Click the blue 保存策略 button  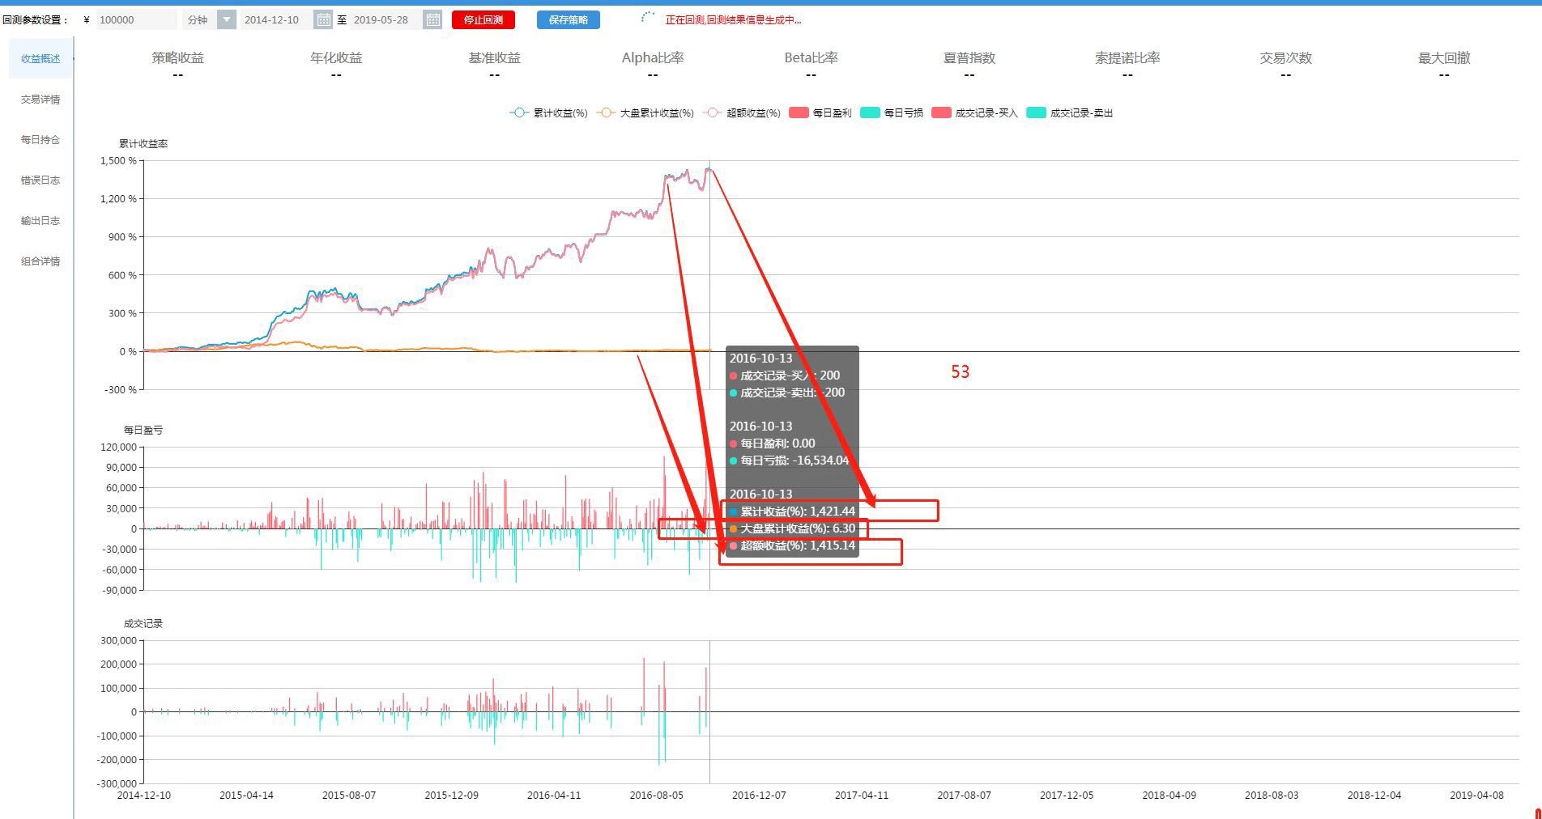coord(568,20)
